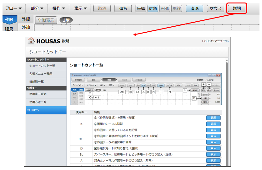Go back via the →TOPへ link
The image size is (262, 170).
coord(46,110)
